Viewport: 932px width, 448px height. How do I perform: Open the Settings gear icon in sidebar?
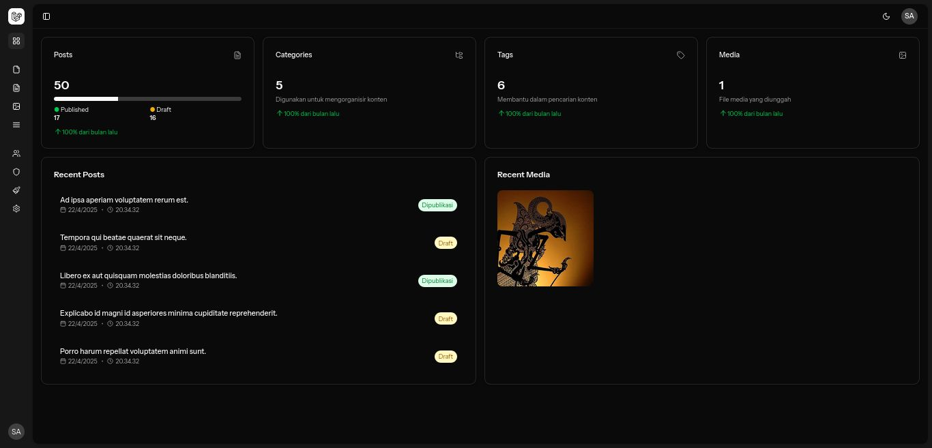16,209
